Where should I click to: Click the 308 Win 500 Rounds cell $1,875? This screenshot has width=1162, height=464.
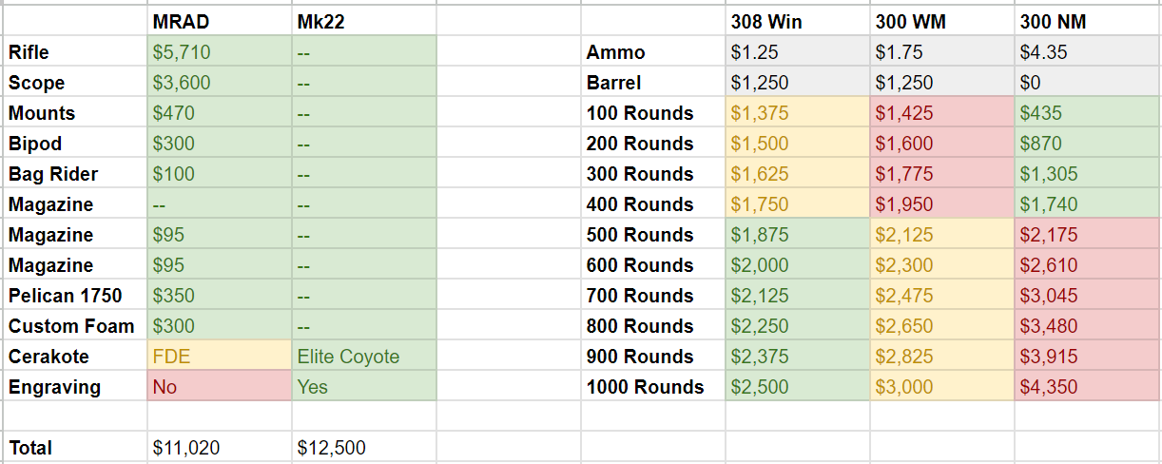click(x=798, y=235)
